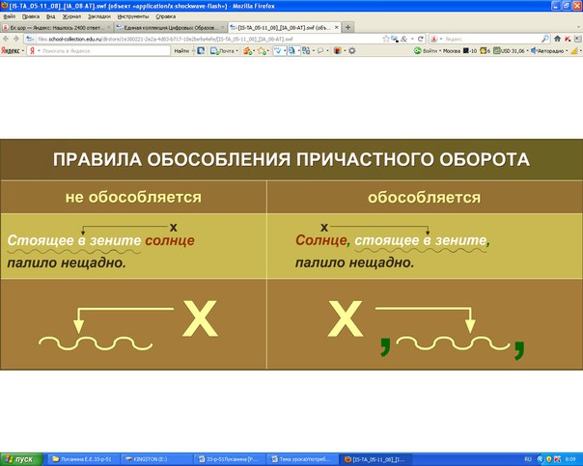Open the Правка menu
The image size is (583, 466).
pos(31,16)
